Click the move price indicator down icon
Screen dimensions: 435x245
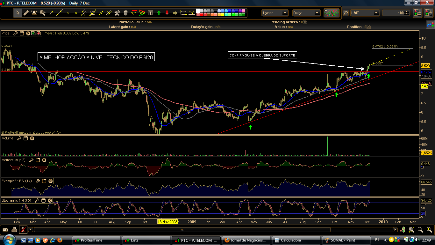coord(39,33)
